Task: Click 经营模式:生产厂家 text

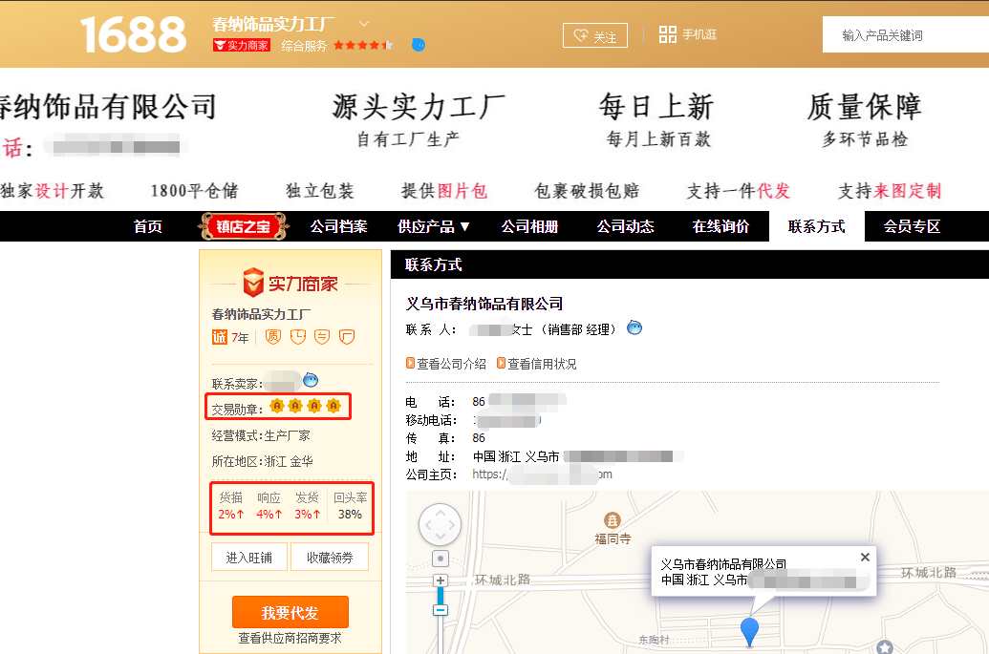Action: (x=261, y=435)
